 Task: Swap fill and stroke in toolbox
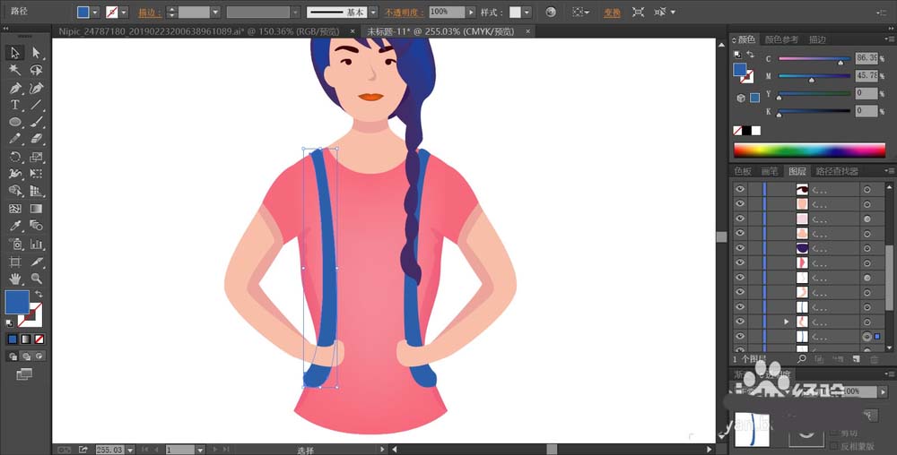pyautogui.click(x=39, y=294)
